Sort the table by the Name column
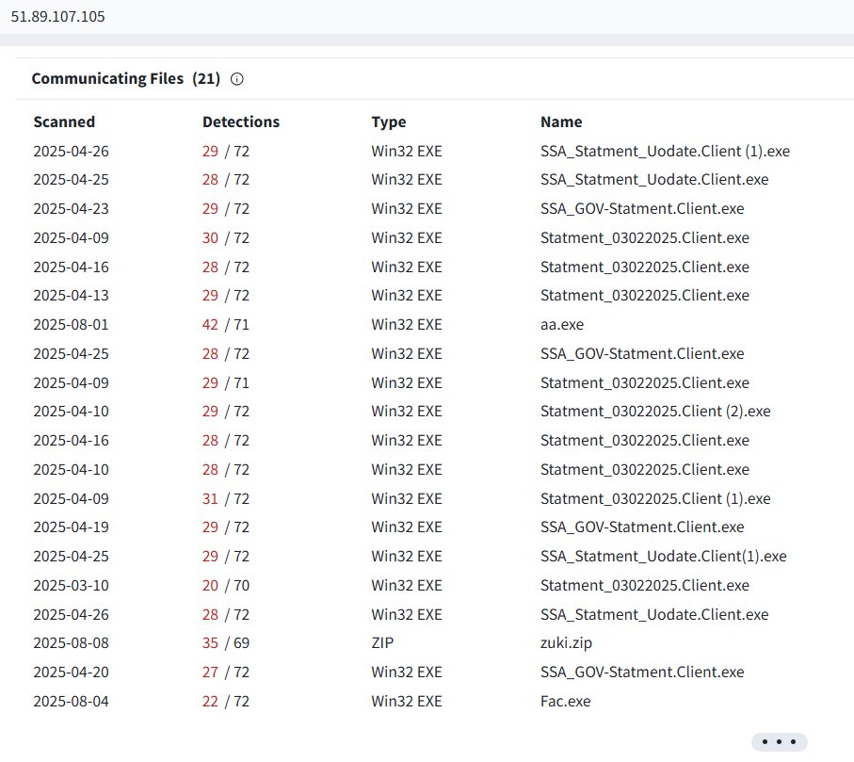 [560, 122]
